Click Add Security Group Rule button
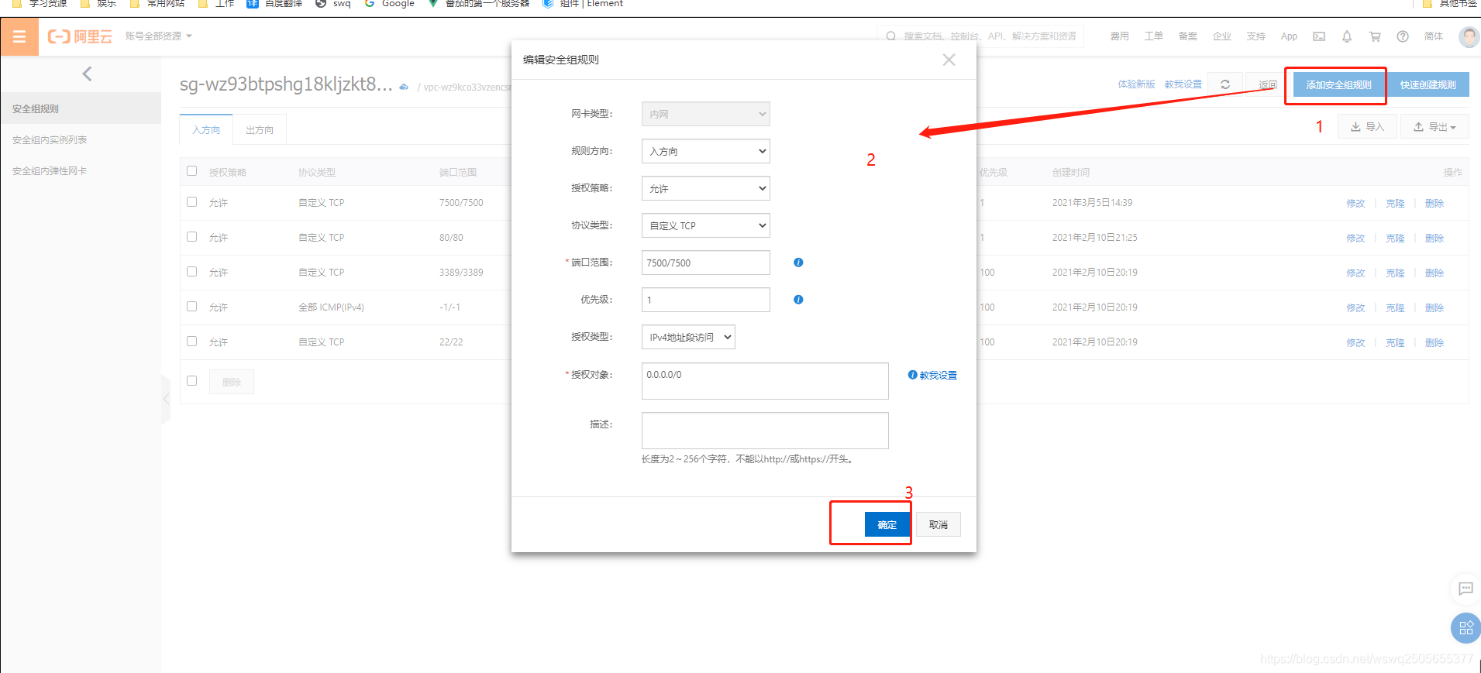The image size is (1481, 673). click(x=1338, y=84)
